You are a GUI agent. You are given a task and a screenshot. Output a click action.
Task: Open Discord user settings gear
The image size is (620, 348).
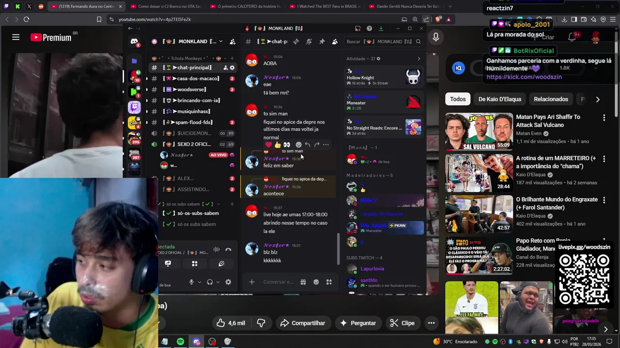228,282
